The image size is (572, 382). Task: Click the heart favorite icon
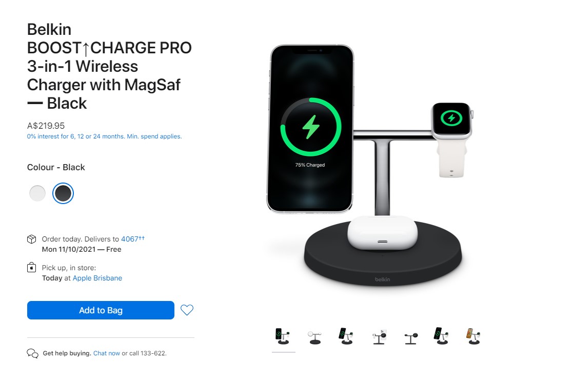tap(187, 310)
